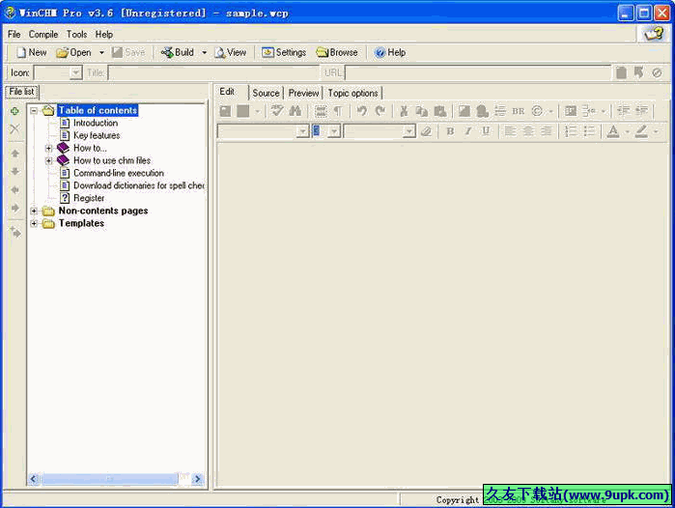Screen dimensions: 675x508
Task: Click the redo icon in editor toolbar
Action: coord(380,111)
